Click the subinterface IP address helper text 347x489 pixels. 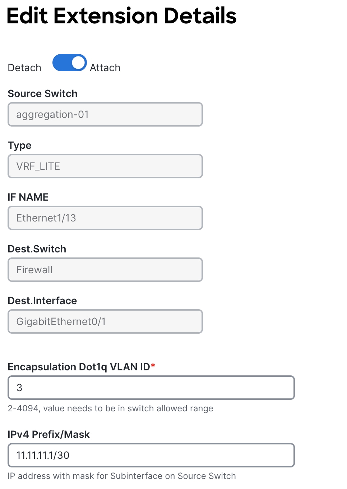[121, 476]
